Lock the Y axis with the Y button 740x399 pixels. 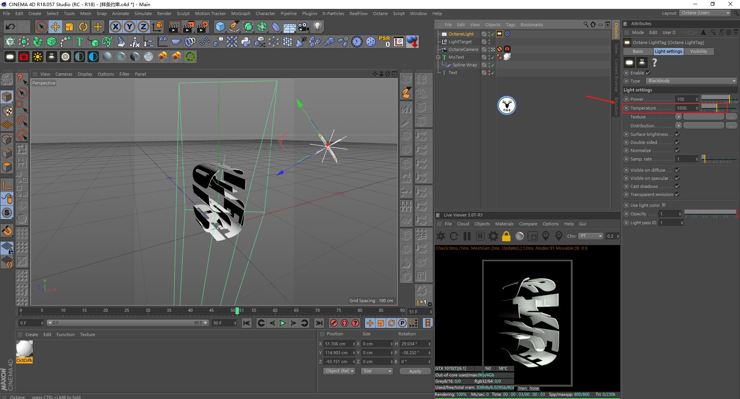[x=129, y=27]
